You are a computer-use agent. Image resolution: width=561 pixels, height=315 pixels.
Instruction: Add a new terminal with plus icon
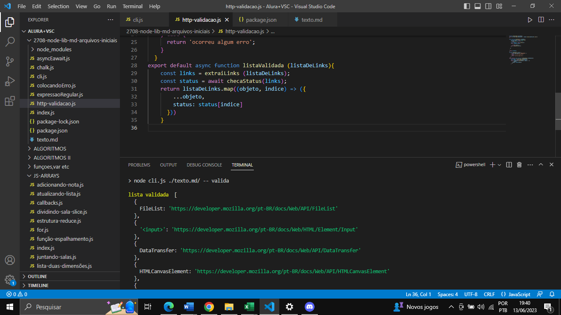pyautogui.click(x=492, y=164)
